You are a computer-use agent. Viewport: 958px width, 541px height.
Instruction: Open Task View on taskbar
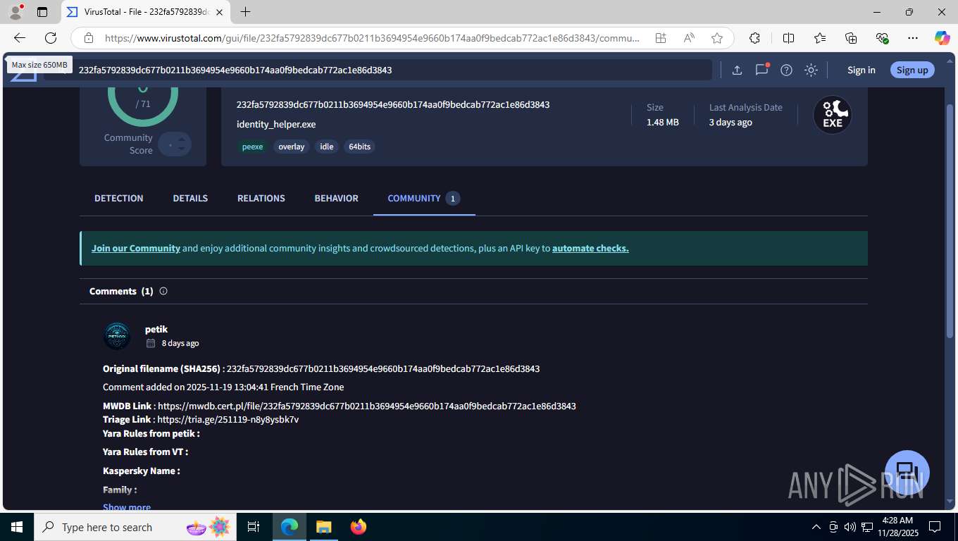[x=254, y=527]
